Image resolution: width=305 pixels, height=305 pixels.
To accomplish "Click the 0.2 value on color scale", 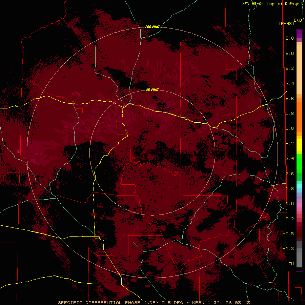I will (x=290, y=219).
